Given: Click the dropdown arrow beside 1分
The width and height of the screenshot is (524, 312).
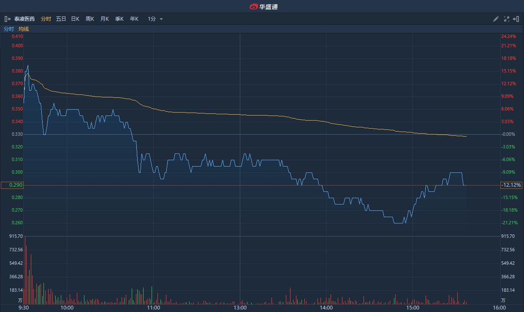Looking at the screenshot, I should [161, 19].
